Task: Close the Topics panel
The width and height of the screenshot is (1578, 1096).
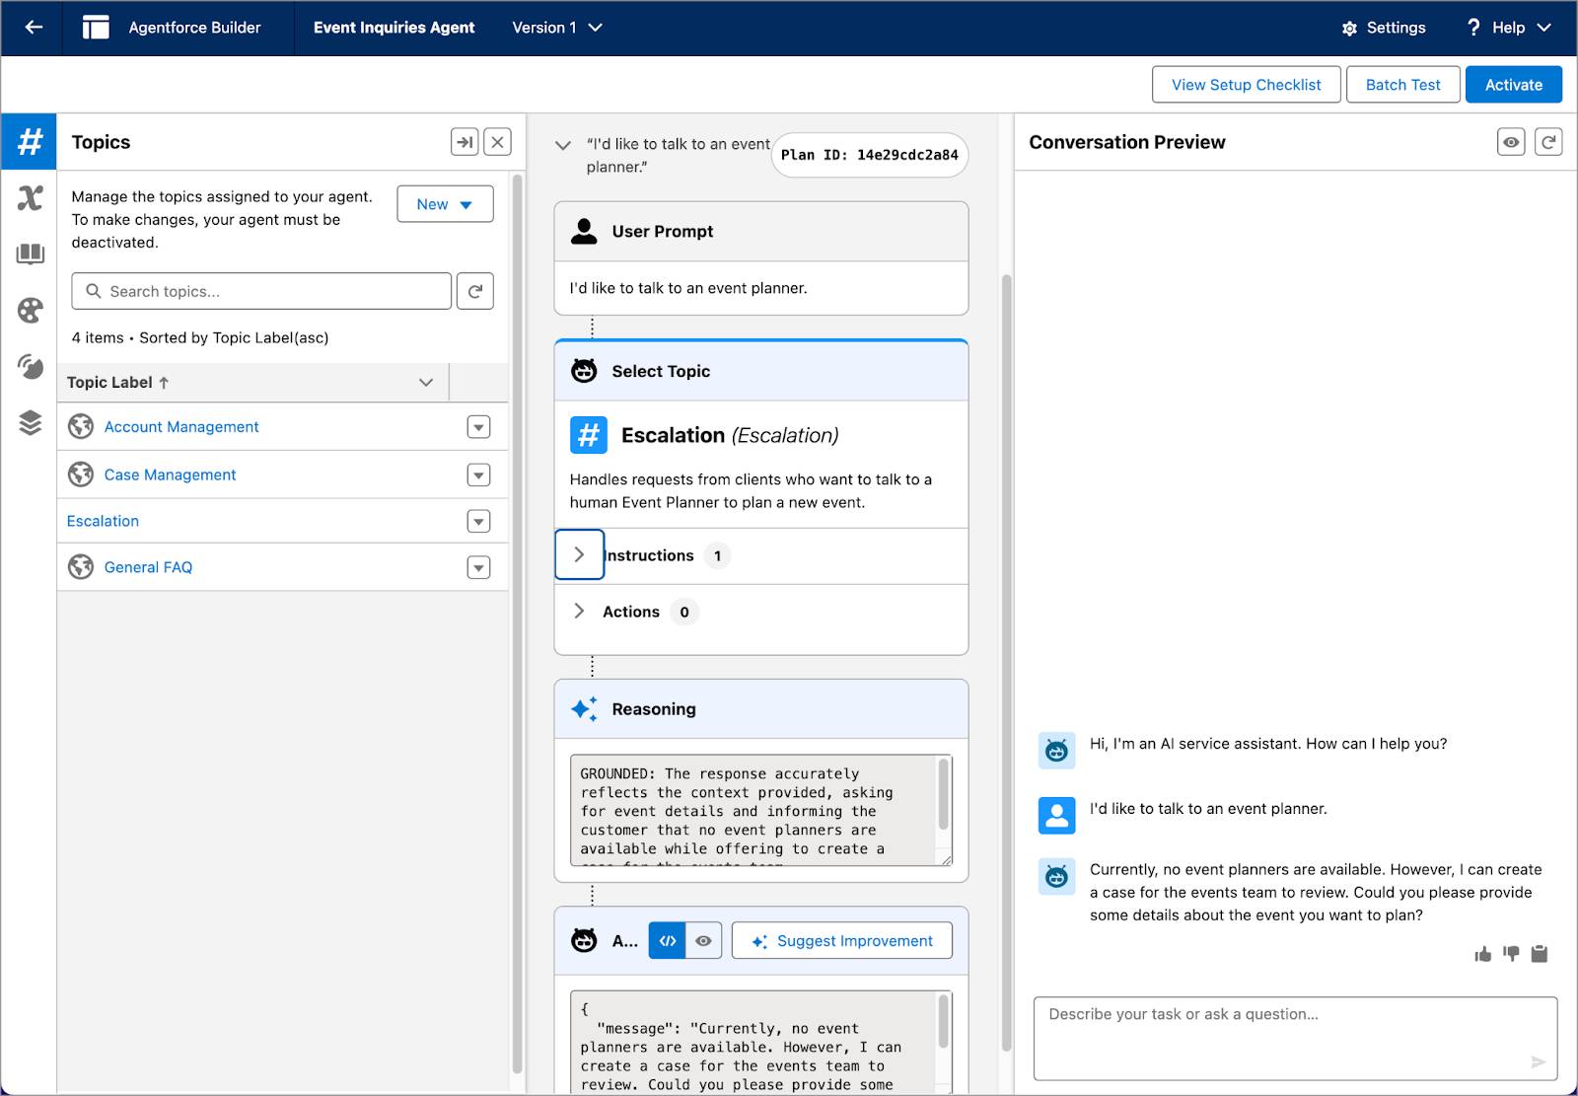Action: tap(498, 142)
